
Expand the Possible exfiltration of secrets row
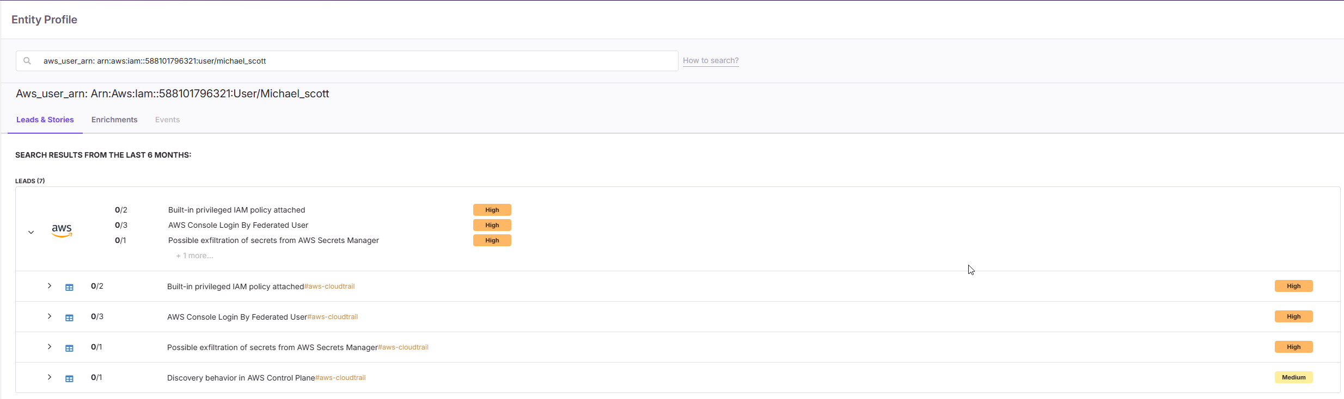[50, 347]
